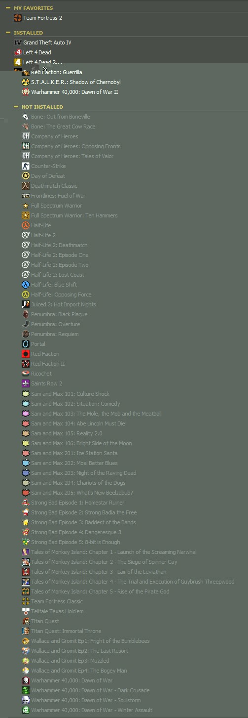The height and width of the screenshot is (718, 248).
Task: Select Company of Heroes: Opposing Fronts
Action: coord(75,146)
